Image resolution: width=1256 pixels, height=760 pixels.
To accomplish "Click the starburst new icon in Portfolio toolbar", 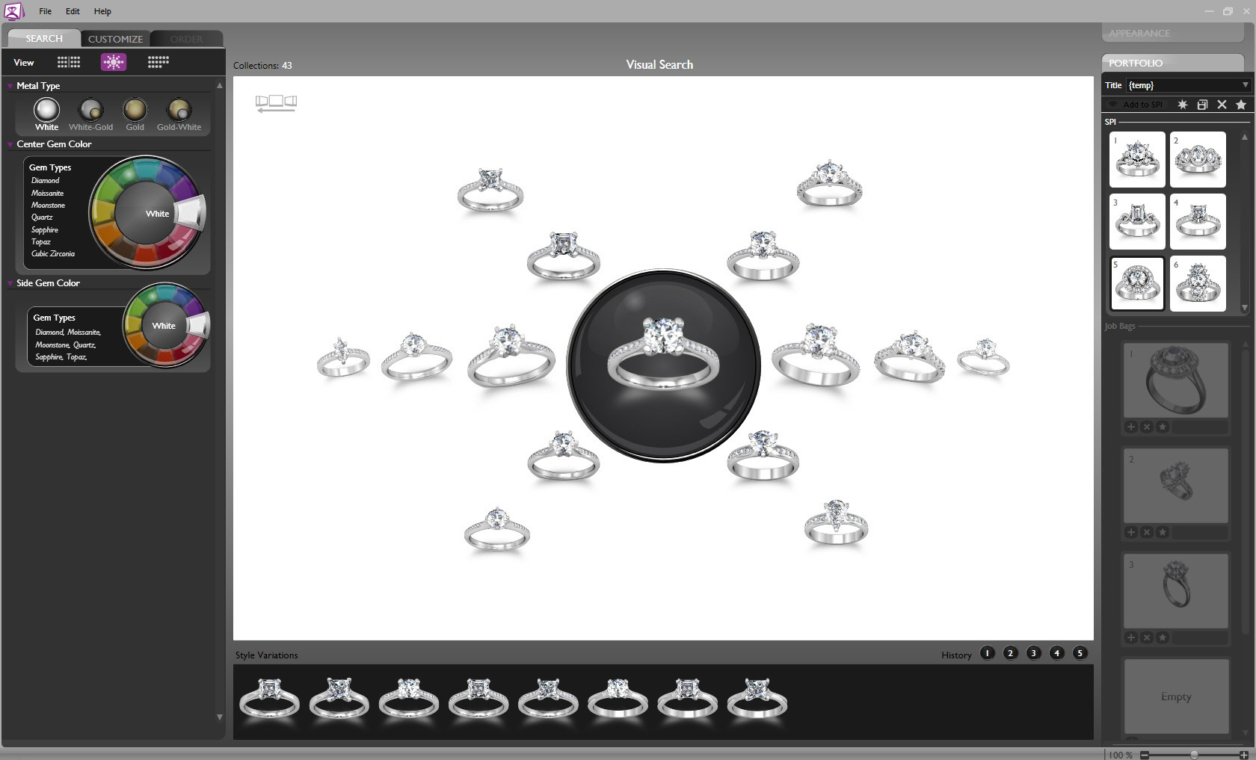I will [1182, 105].
